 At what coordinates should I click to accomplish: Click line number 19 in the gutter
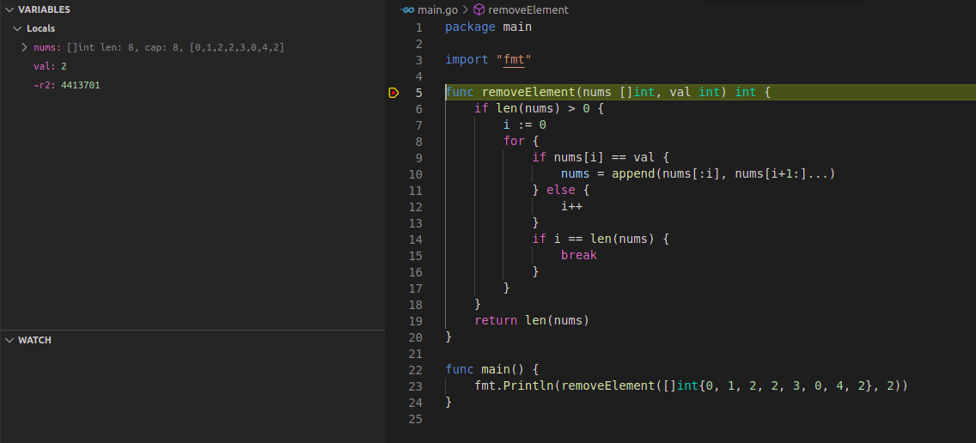pos(415,321)
